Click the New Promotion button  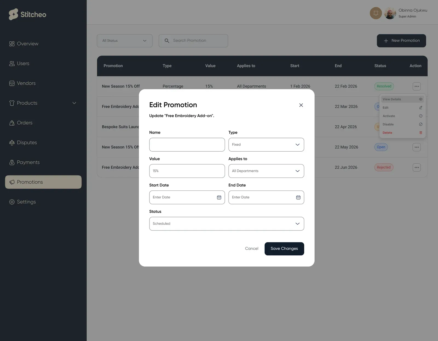(x=401, y=41)
